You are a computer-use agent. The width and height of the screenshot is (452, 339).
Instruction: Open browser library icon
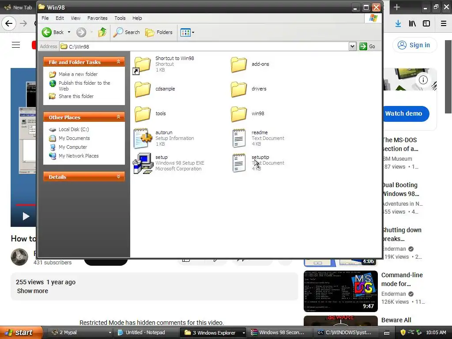pyautogui.click(x=412, y=23)
